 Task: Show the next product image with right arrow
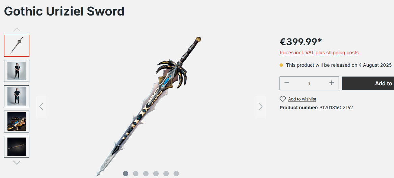tap(261, 107)
